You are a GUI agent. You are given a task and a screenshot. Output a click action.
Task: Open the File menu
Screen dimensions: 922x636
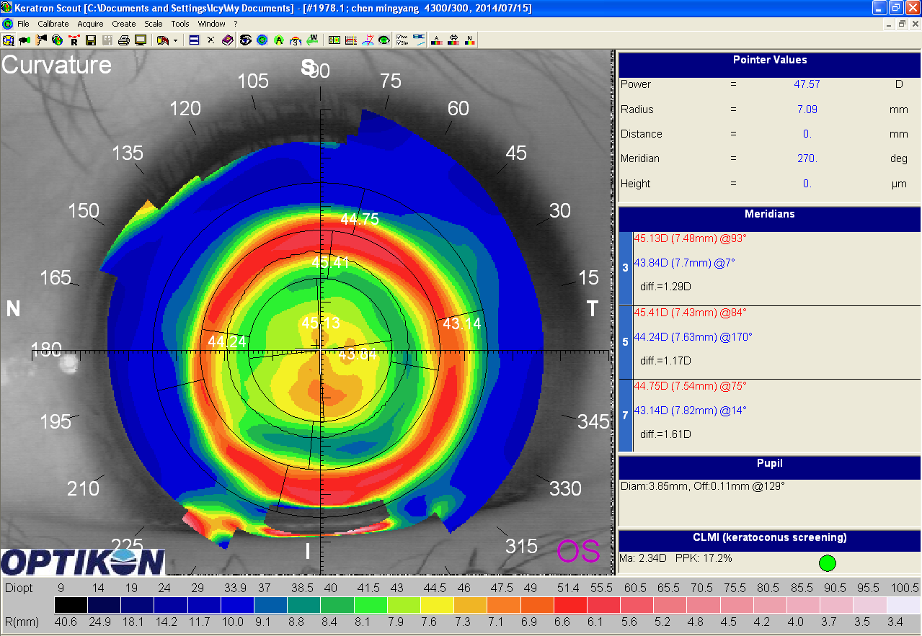[23, 24]
